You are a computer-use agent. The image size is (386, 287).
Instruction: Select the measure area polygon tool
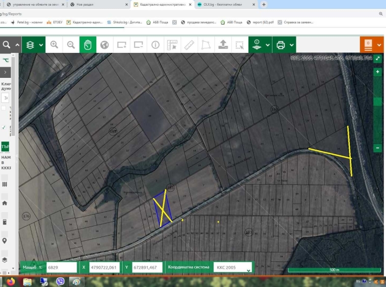(x=206, y=45)
